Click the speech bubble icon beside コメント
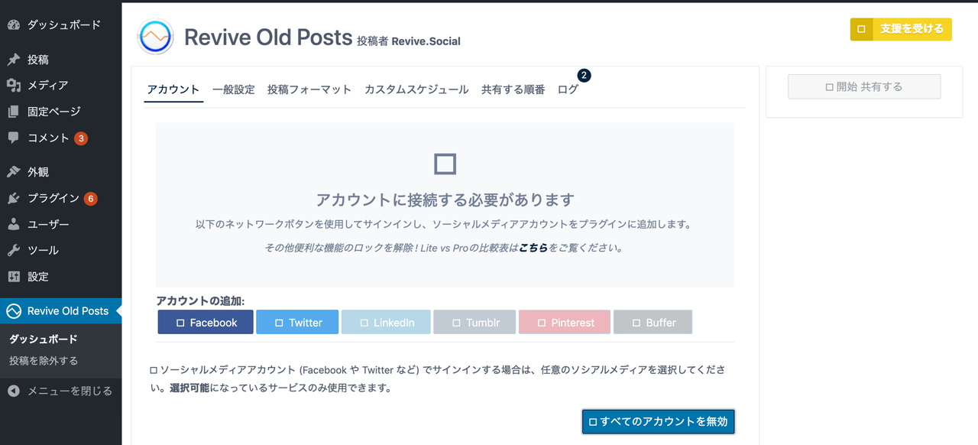978x445 pixels. point(13,138)
